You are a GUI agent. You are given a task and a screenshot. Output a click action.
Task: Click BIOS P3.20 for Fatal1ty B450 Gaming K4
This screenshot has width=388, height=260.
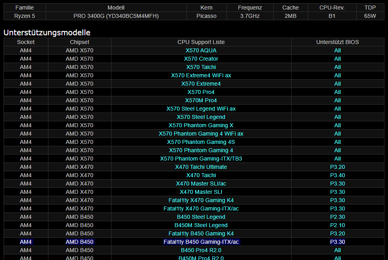pos(338,233)
